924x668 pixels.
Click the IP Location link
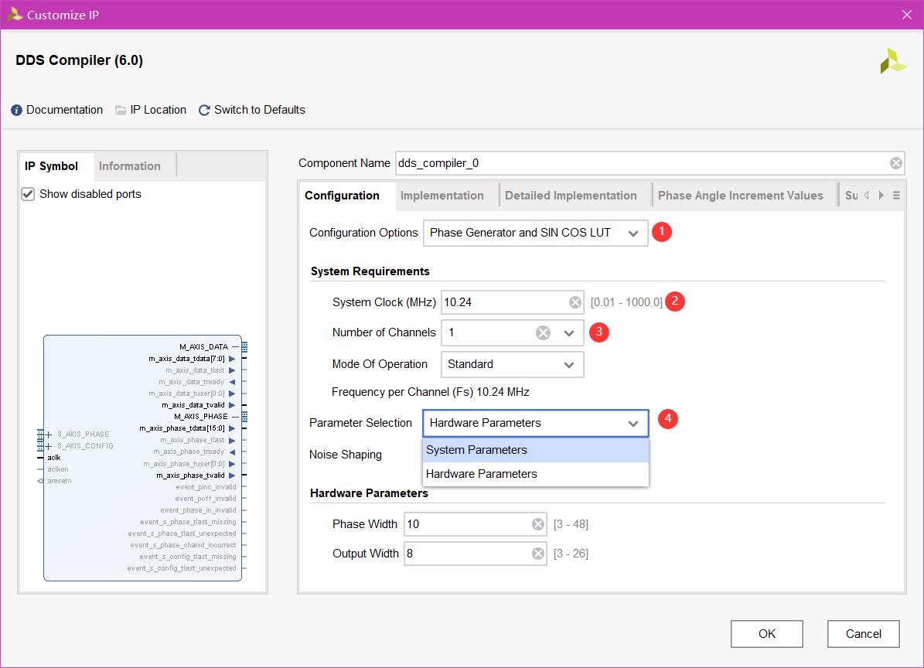click(x=158, y=110)
